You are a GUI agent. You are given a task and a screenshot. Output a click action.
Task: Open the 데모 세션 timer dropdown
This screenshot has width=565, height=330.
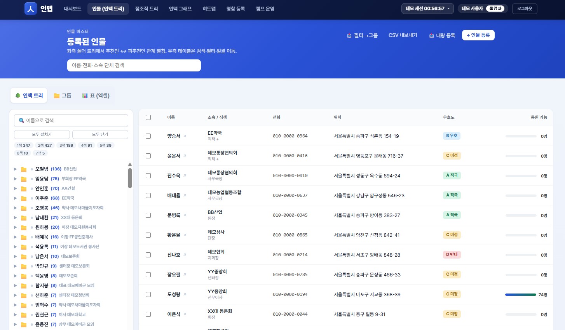click(427, 9)
